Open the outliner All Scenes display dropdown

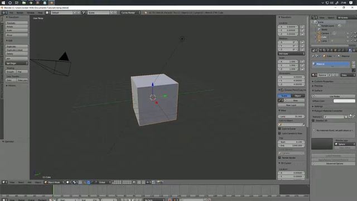click(346, 17)
